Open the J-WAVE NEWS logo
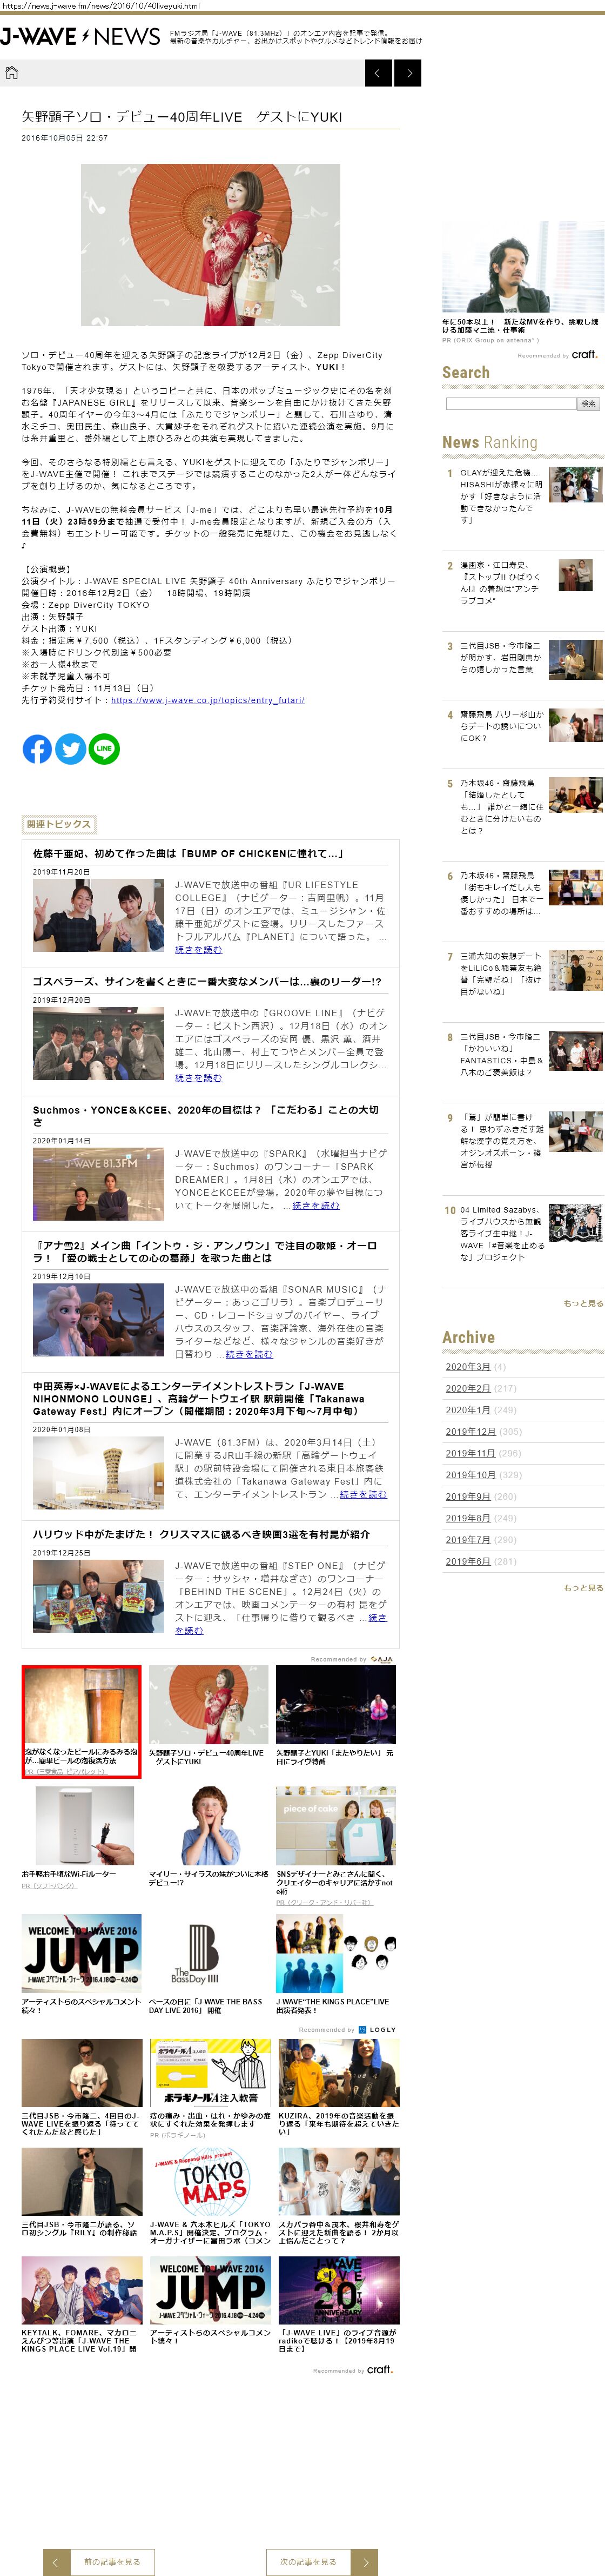 pos(80,37)
